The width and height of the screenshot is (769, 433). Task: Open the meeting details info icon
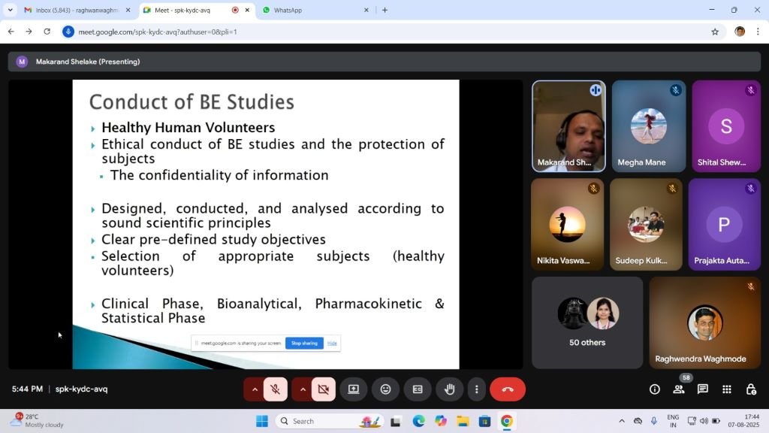(655, 389)
